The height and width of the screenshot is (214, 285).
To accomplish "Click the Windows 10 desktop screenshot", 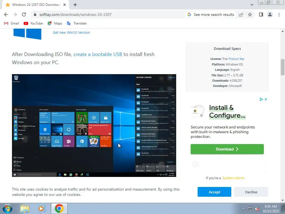I will tap(94, 125).
